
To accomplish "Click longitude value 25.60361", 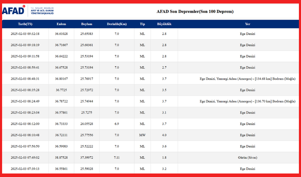I will coord(86,45).
